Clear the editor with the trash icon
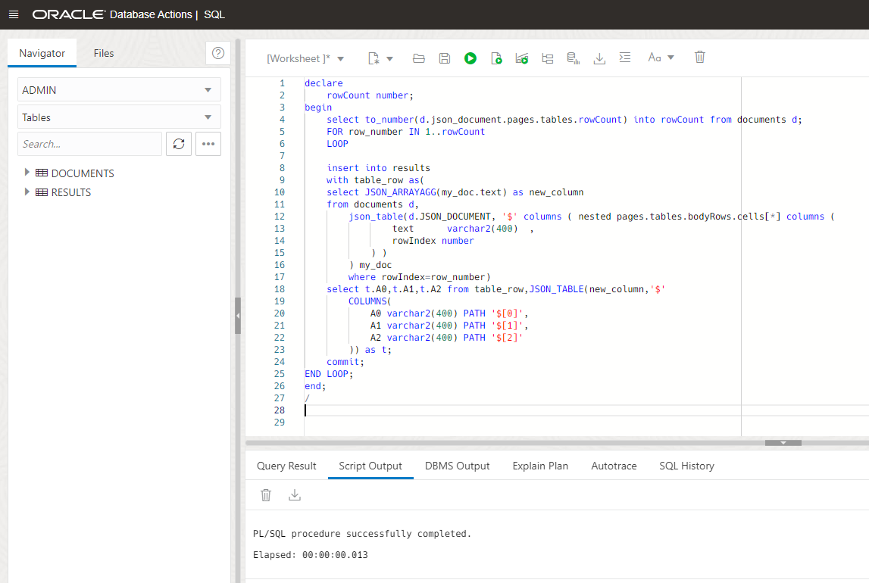Image resolution: width=869 pixels, height=583 pixels. [x=700, y=58]
